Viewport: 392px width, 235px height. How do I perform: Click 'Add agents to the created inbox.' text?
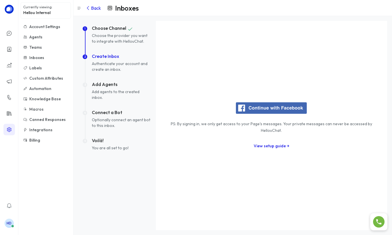point(116,95)
